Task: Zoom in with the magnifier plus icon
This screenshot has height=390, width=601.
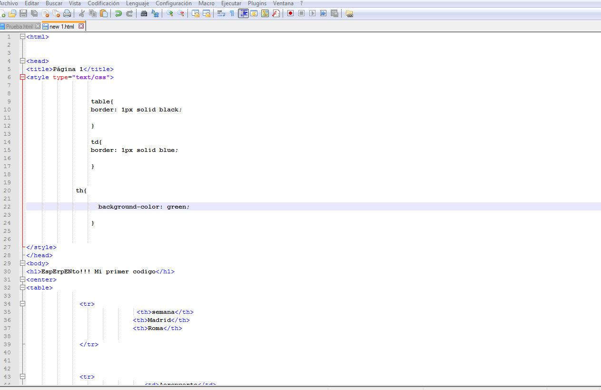Action: coord(170,13)
